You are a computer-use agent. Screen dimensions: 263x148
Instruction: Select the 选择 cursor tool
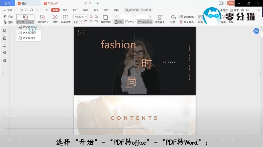click(x=8, y=22)
